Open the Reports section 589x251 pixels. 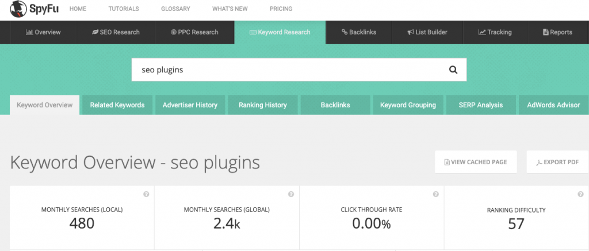[557, 32]
